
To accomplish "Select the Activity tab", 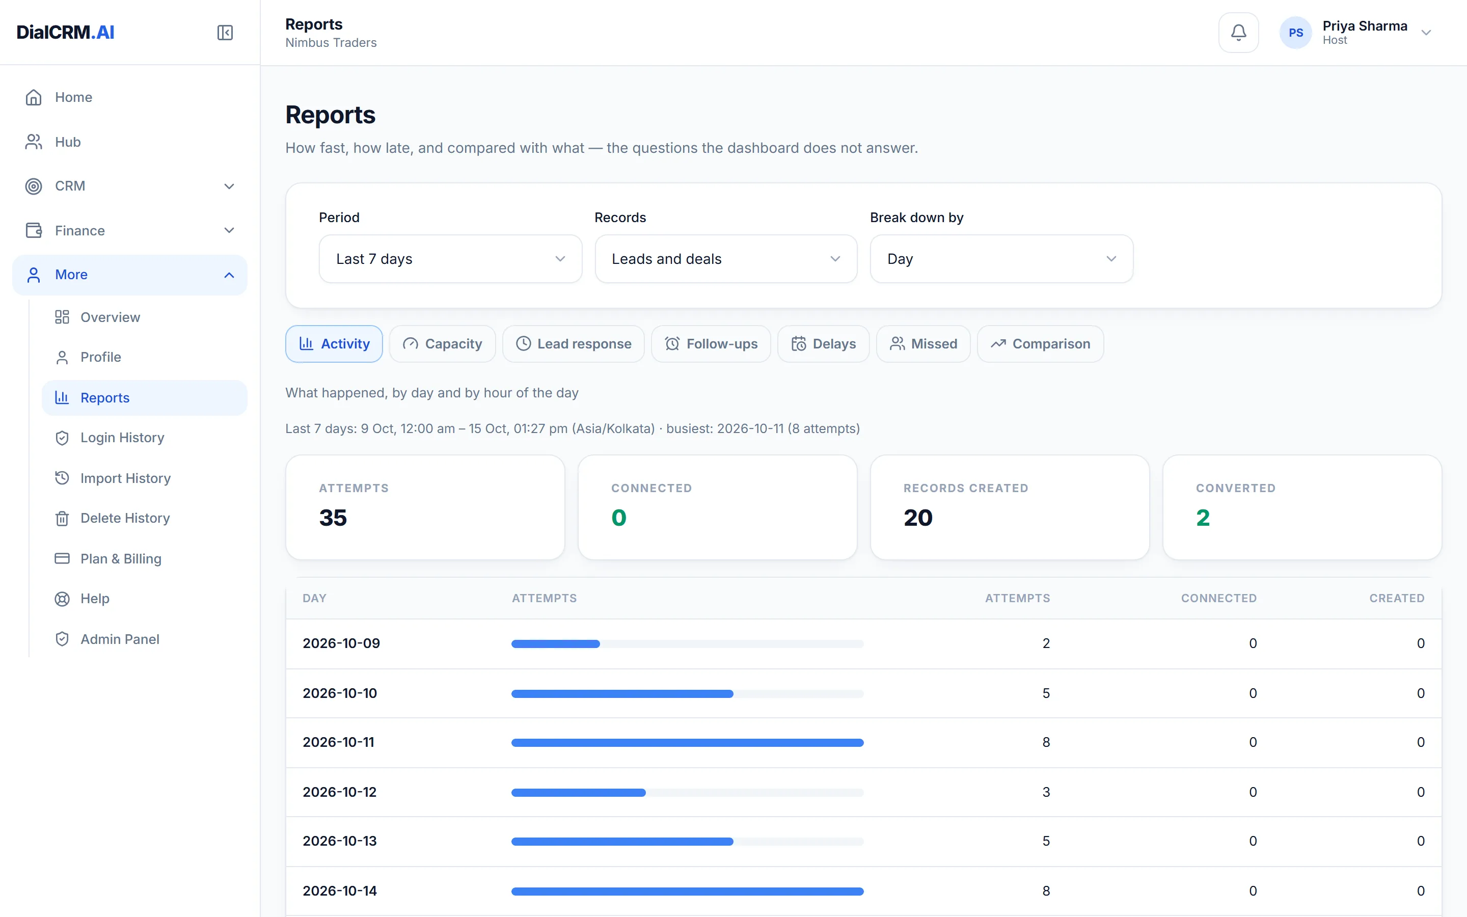I will click(x=334, y=344).
